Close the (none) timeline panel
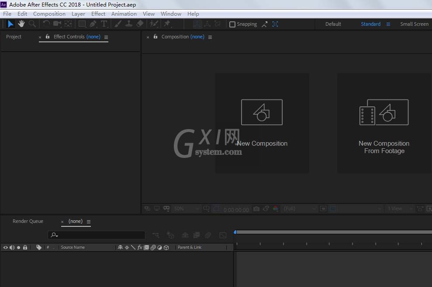The height and width of the screenshot is (287, 432). tap(62, 222)
